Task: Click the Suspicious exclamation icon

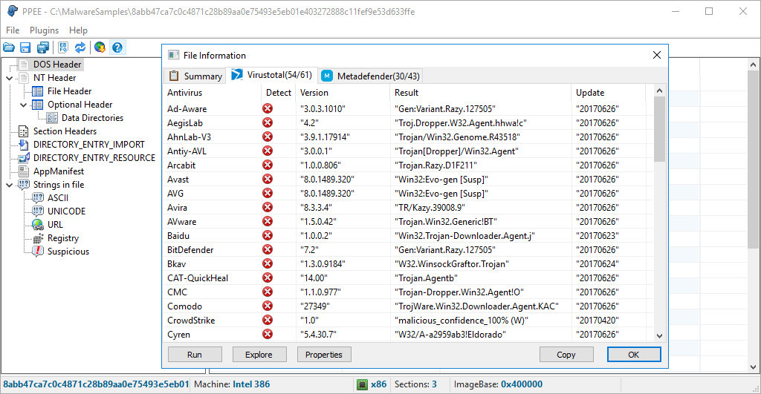Action: click(x=37, y=251)
